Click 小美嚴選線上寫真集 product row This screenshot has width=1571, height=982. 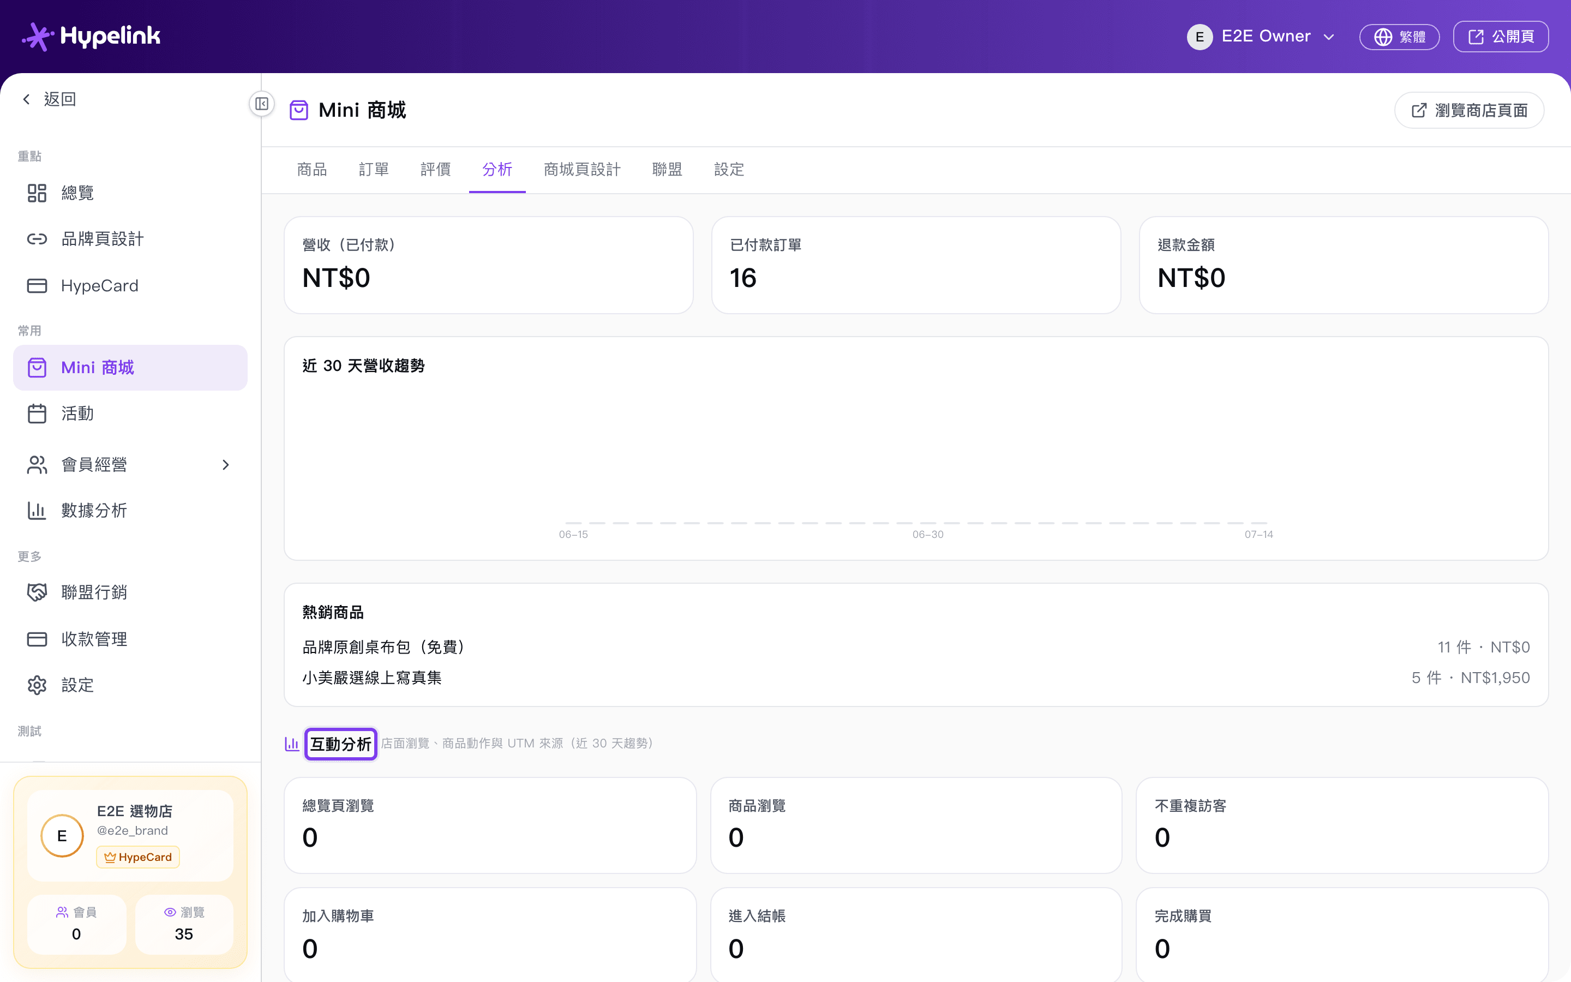click(916, 678)
